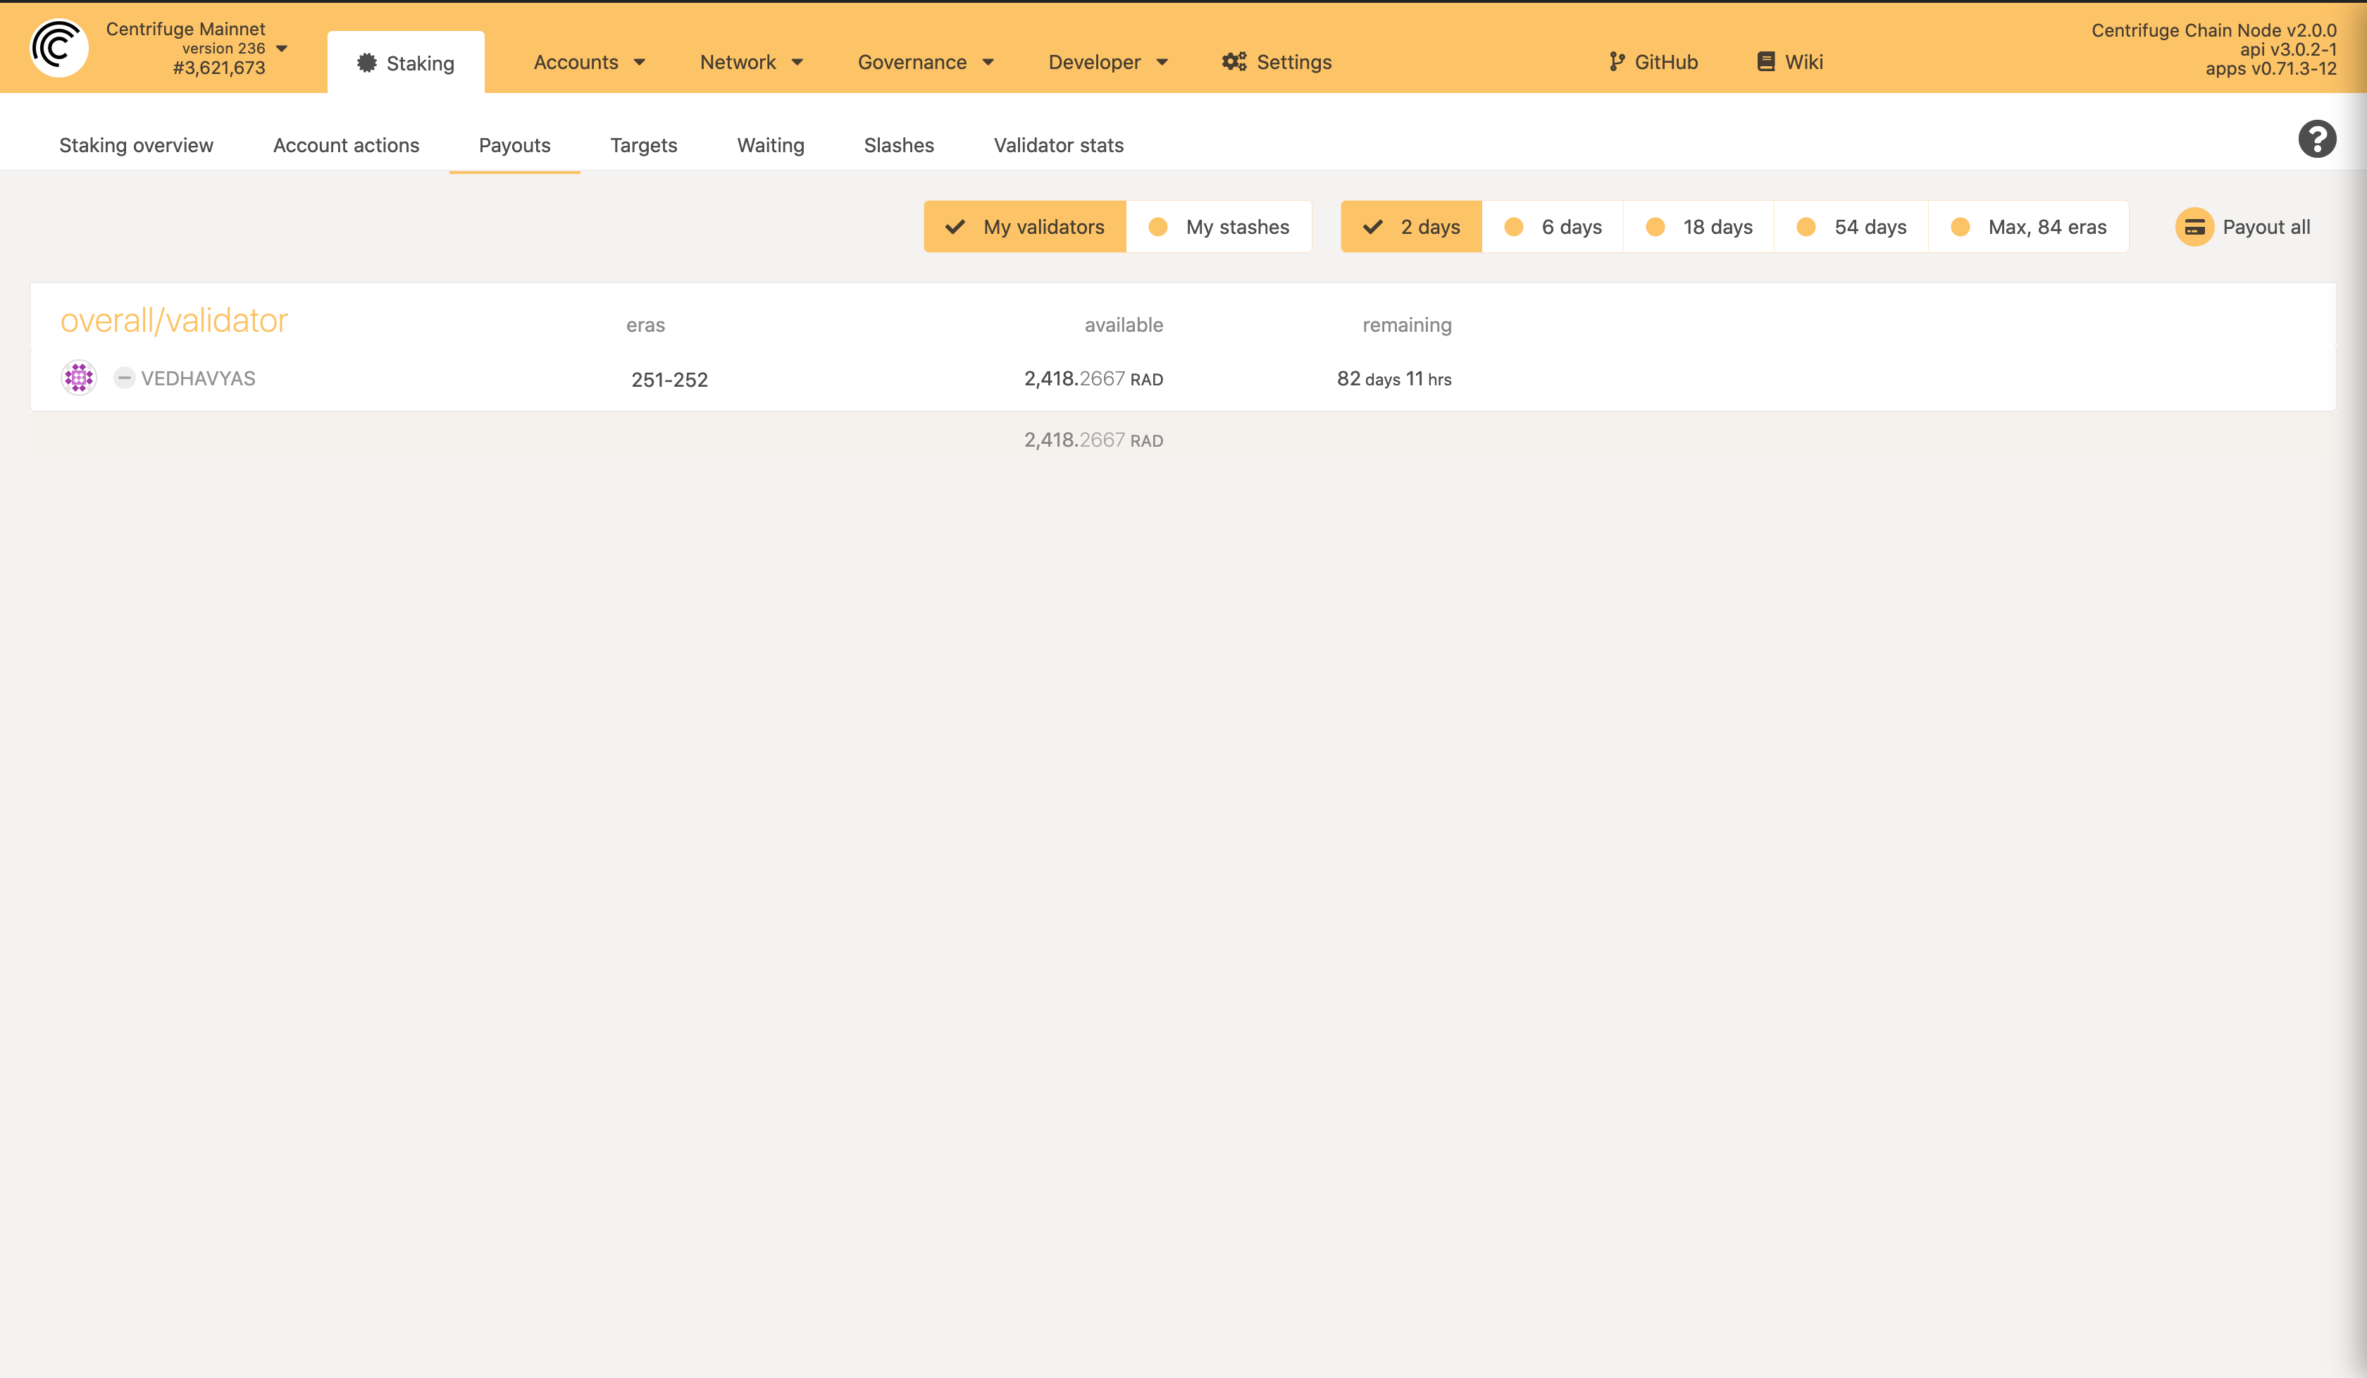Image resolution: width=2367 pixels, height=1378 pixels.
Task: Click the version 236 label
Action: tap(223, 48)
